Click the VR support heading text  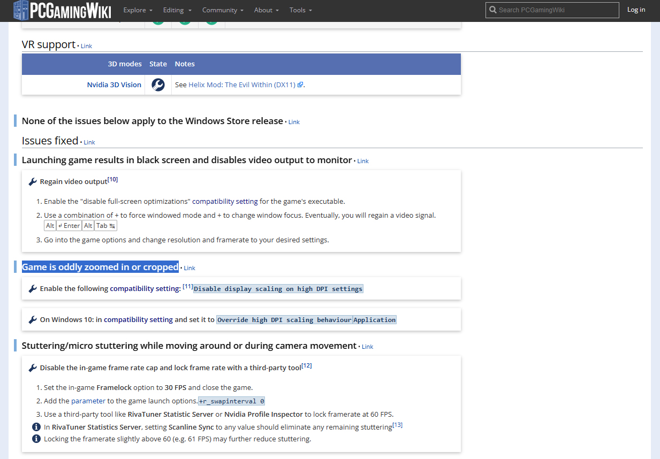[49, 44]
